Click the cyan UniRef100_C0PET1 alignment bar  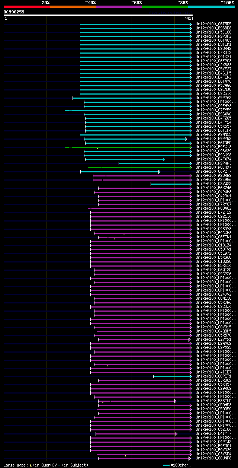173,376
